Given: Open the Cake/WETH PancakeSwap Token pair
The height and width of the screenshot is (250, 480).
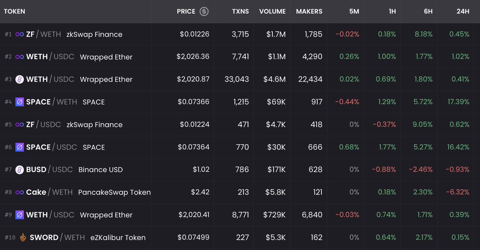Looking at the screenshot, I should (240, 192).
